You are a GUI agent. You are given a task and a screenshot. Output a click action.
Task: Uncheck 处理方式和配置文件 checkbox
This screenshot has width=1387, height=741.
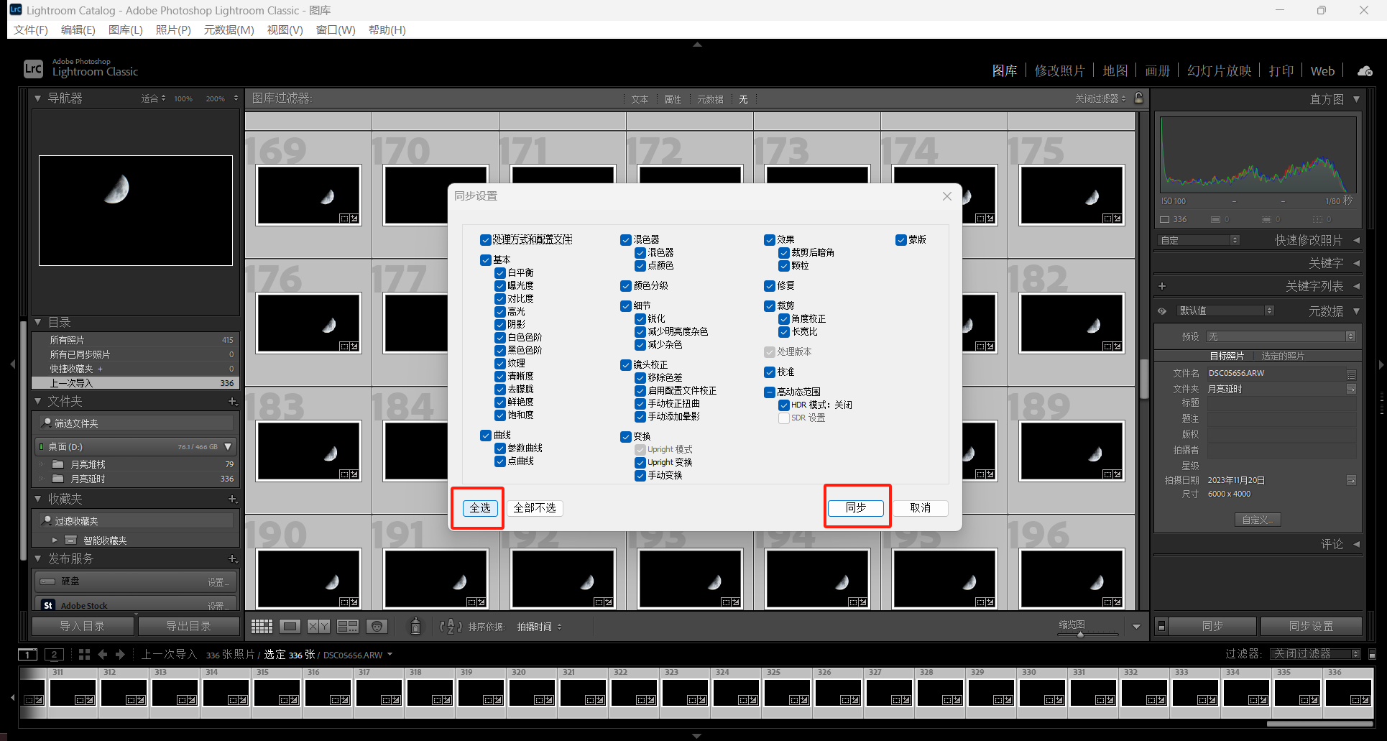(x=486, y=240)
